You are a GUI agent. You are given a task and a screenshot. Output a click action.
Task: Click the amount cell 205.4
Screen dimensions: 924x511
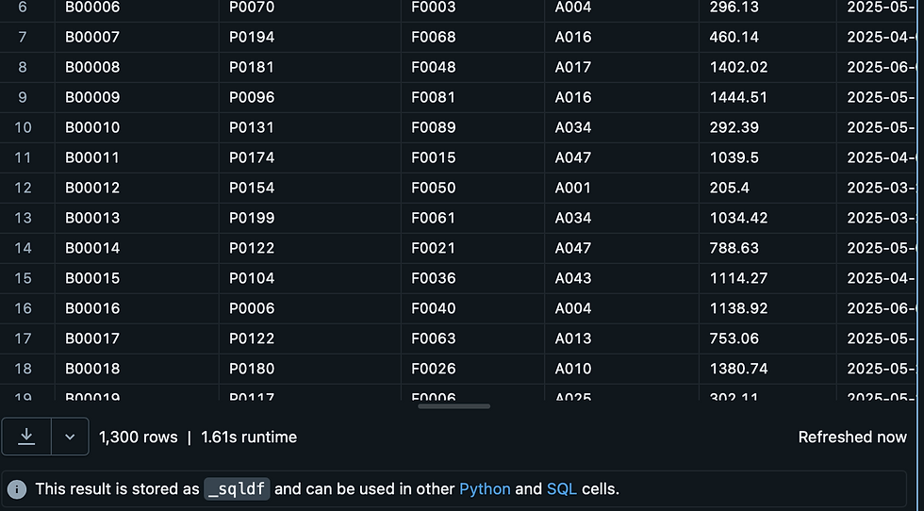pyautogui.click(x=730, y=188)
